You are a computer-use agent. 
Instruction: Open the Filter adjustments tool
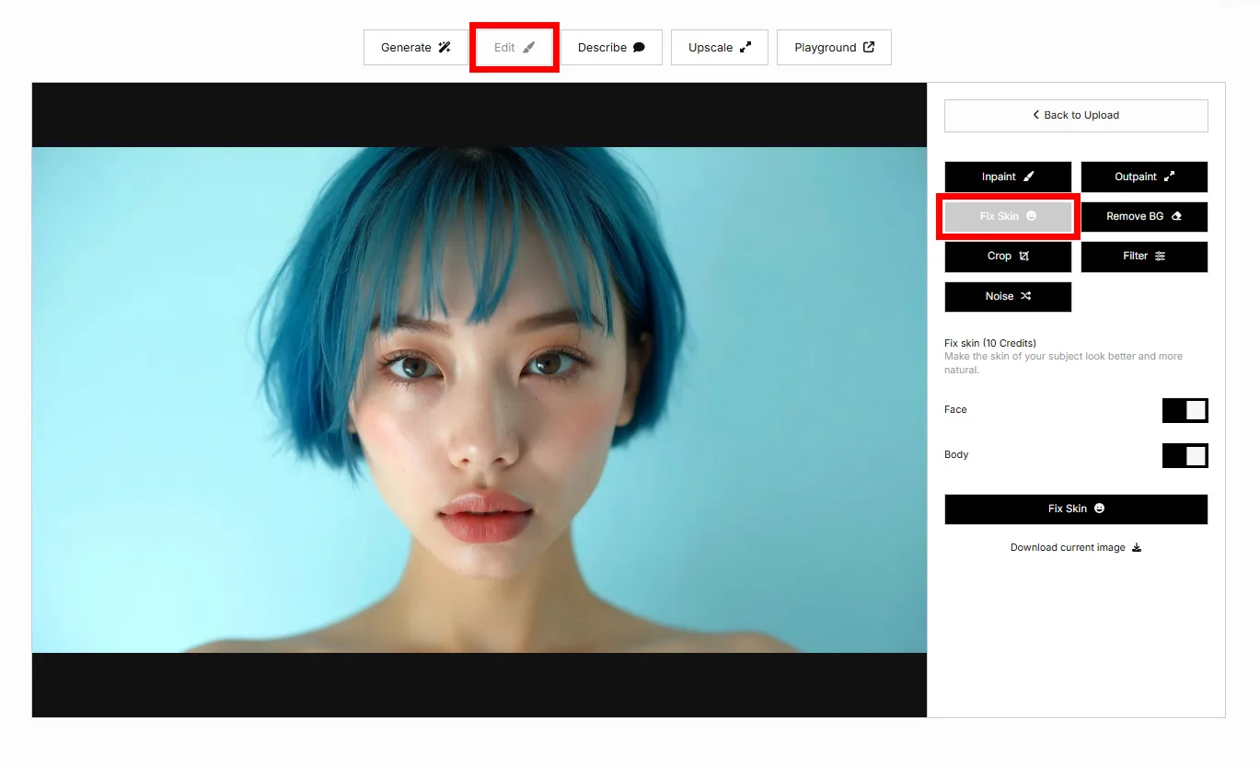point(1144,257)
